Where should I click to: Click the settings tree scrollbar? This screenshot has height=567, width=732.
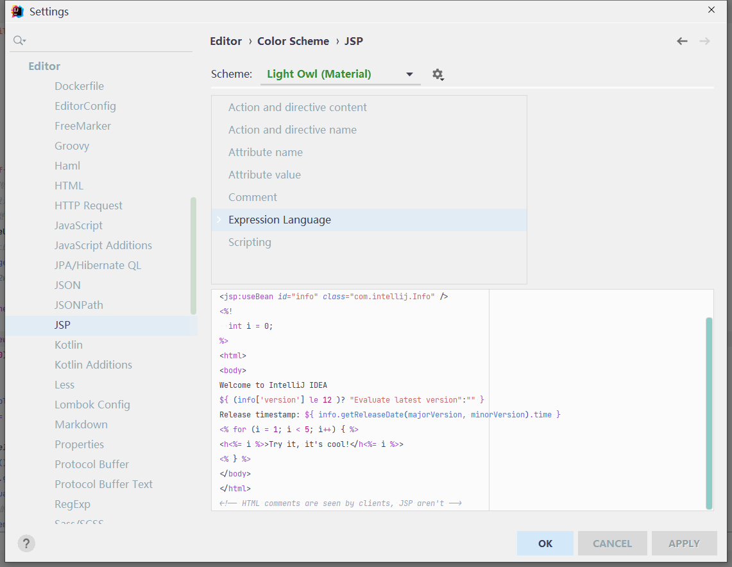click(x=193, y=256)
